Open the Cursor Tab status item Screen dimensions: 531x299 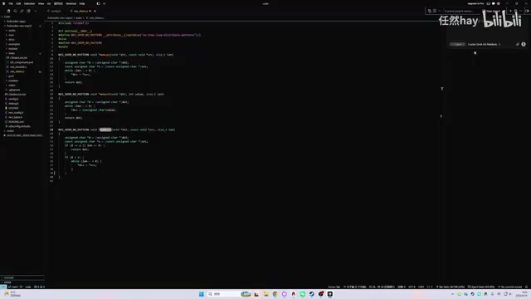[334, 287]
